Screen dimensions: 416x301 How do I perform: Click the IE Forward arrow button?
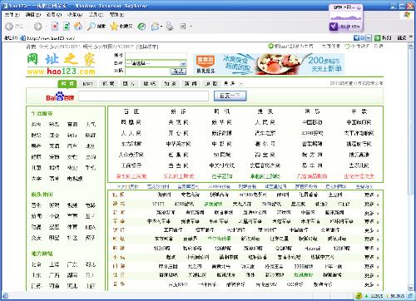tap(37, 27)
